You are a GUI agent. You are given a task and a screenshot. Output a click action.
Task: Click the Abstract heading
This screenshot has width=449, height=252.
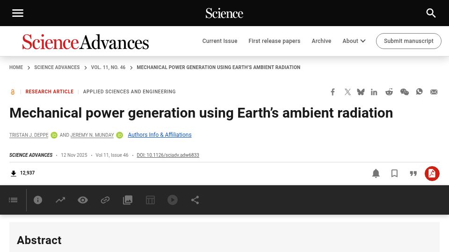[x=39, y=240]
